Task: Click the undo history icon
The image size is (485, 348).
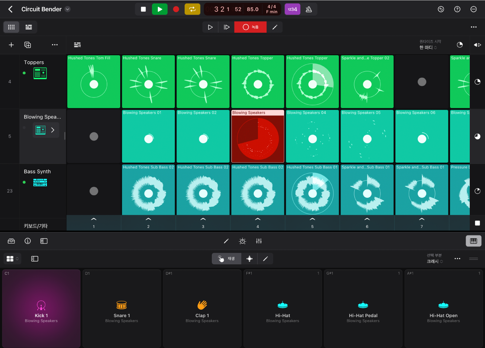Action: pyautogui.click(x=441, y=9)
